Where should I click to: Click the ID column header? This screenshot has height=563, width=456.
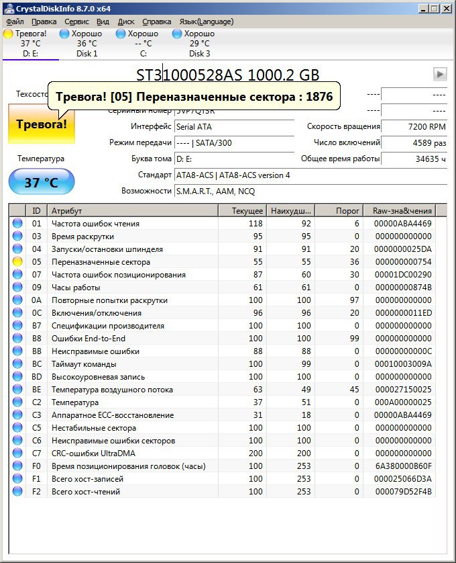37,210
